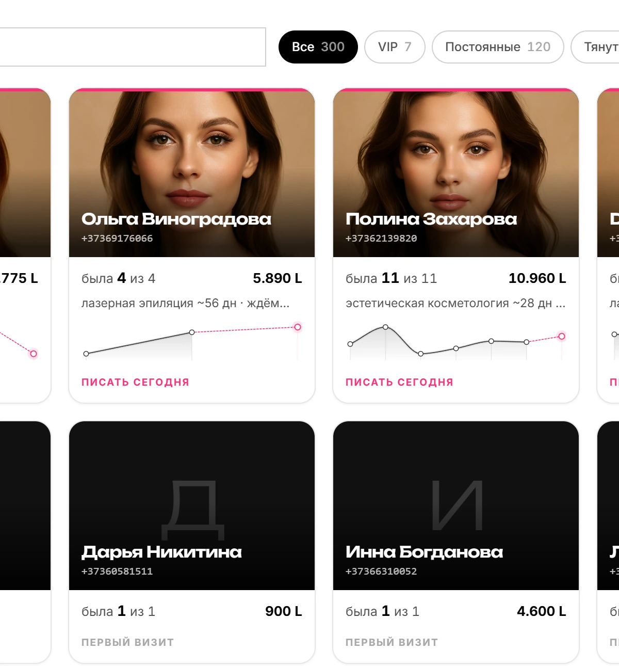The image size is (619, 666).
Task: Click "была 1 из 1" on Инна's card
Action: (383, 611)
